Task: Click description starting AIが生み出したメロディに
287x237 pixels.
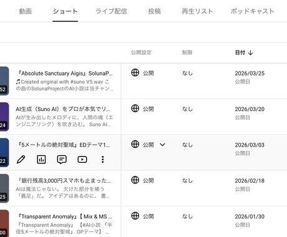Action: coord(64,121)
